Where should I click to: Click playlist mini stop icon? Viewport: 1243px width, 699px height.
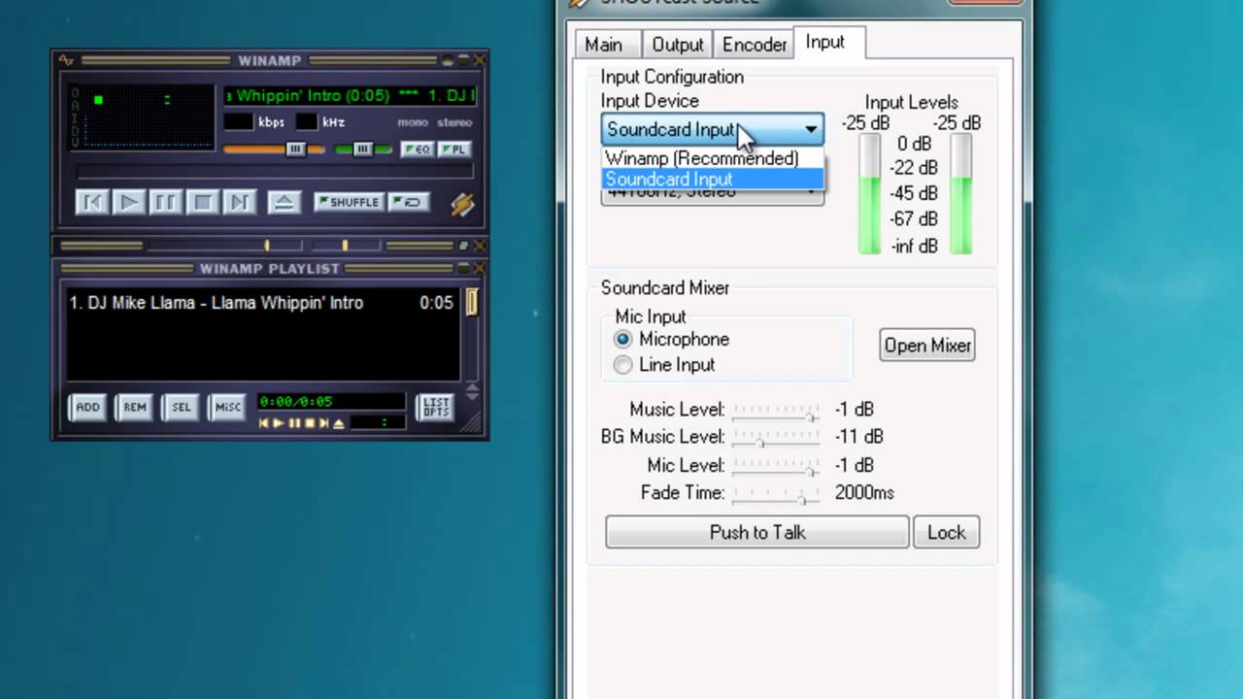[x=309, y=423]
